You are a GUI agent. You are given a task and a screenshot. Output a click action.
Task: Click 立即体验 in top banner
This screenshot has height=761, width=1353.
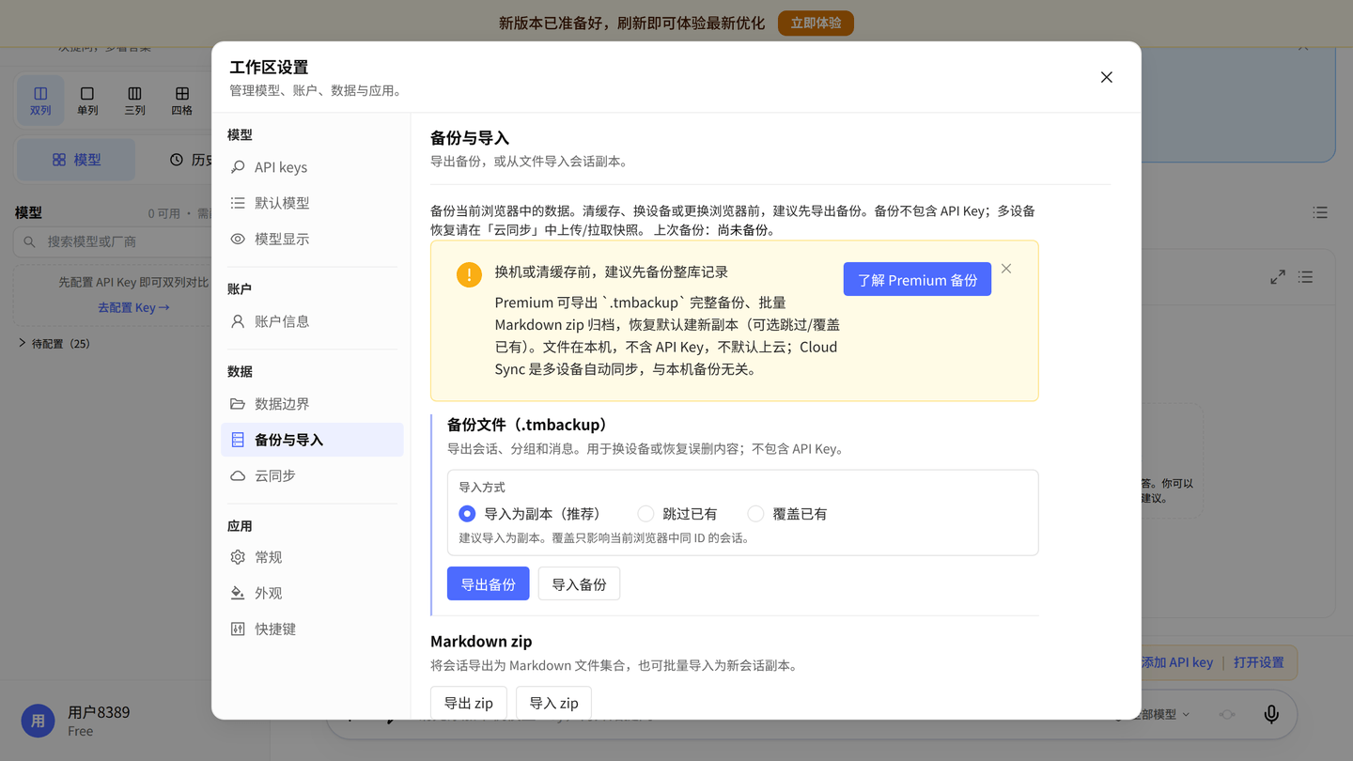816,23
